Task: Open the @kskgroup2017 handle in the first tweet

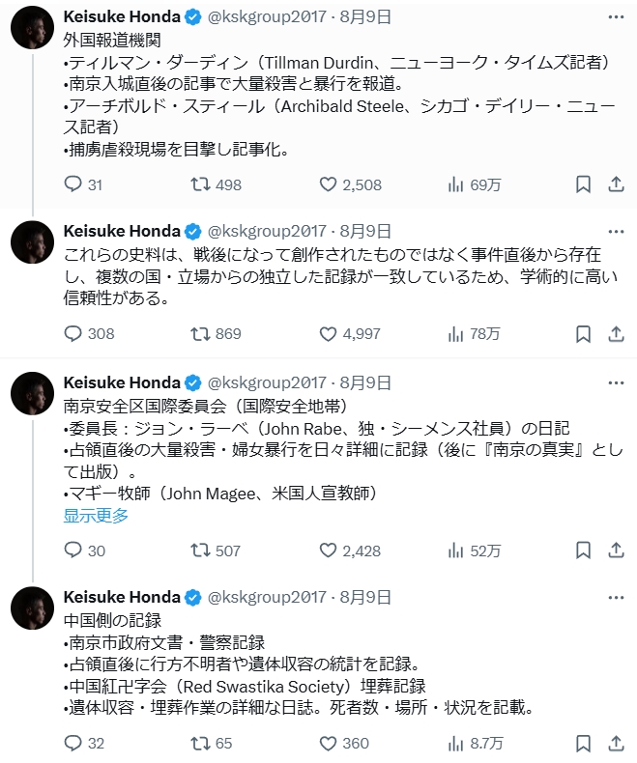Action: (x=266, y=16)
